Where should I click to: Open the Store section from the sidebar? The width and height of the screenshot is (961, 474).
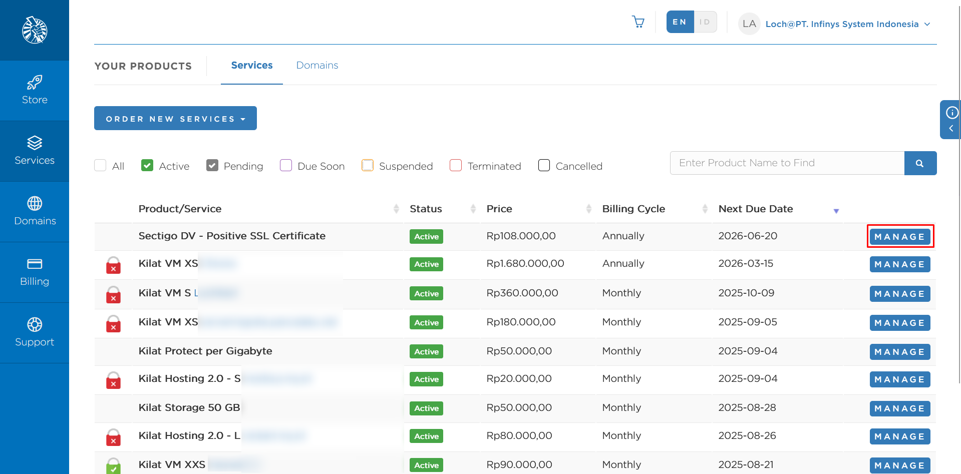click(34, 90)
